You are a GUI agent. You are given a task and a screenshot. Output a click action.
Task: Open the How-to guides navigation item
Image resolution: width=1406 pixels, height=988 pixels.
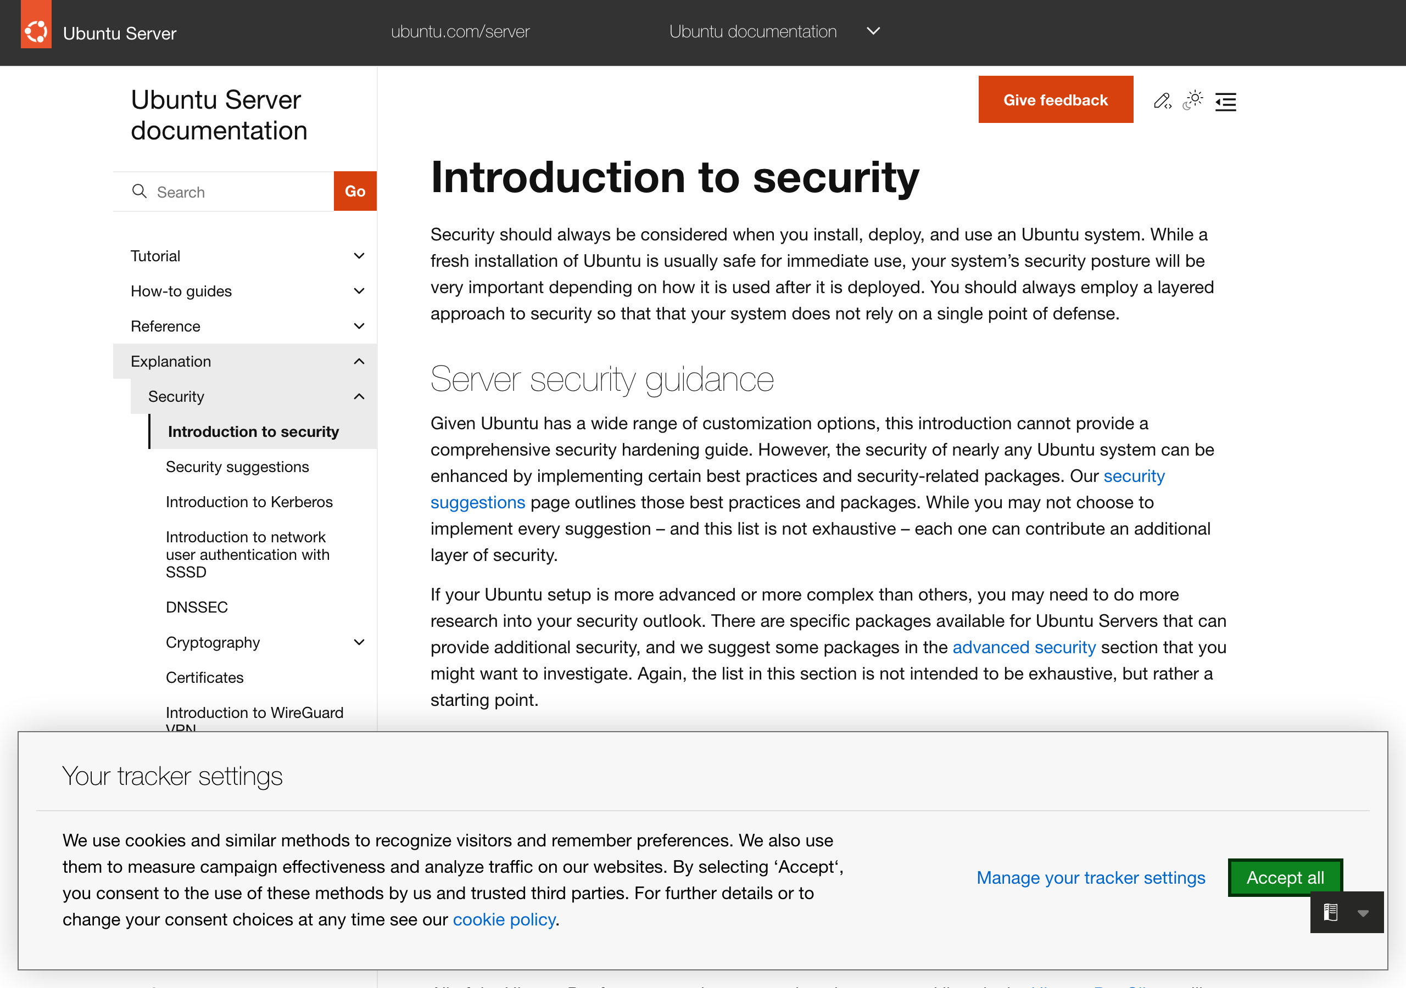pos(181,291)
